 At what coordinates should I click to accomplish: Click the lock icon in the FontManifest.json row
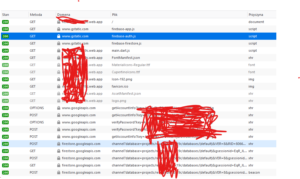pyautogui.click(x=59, y=58)
